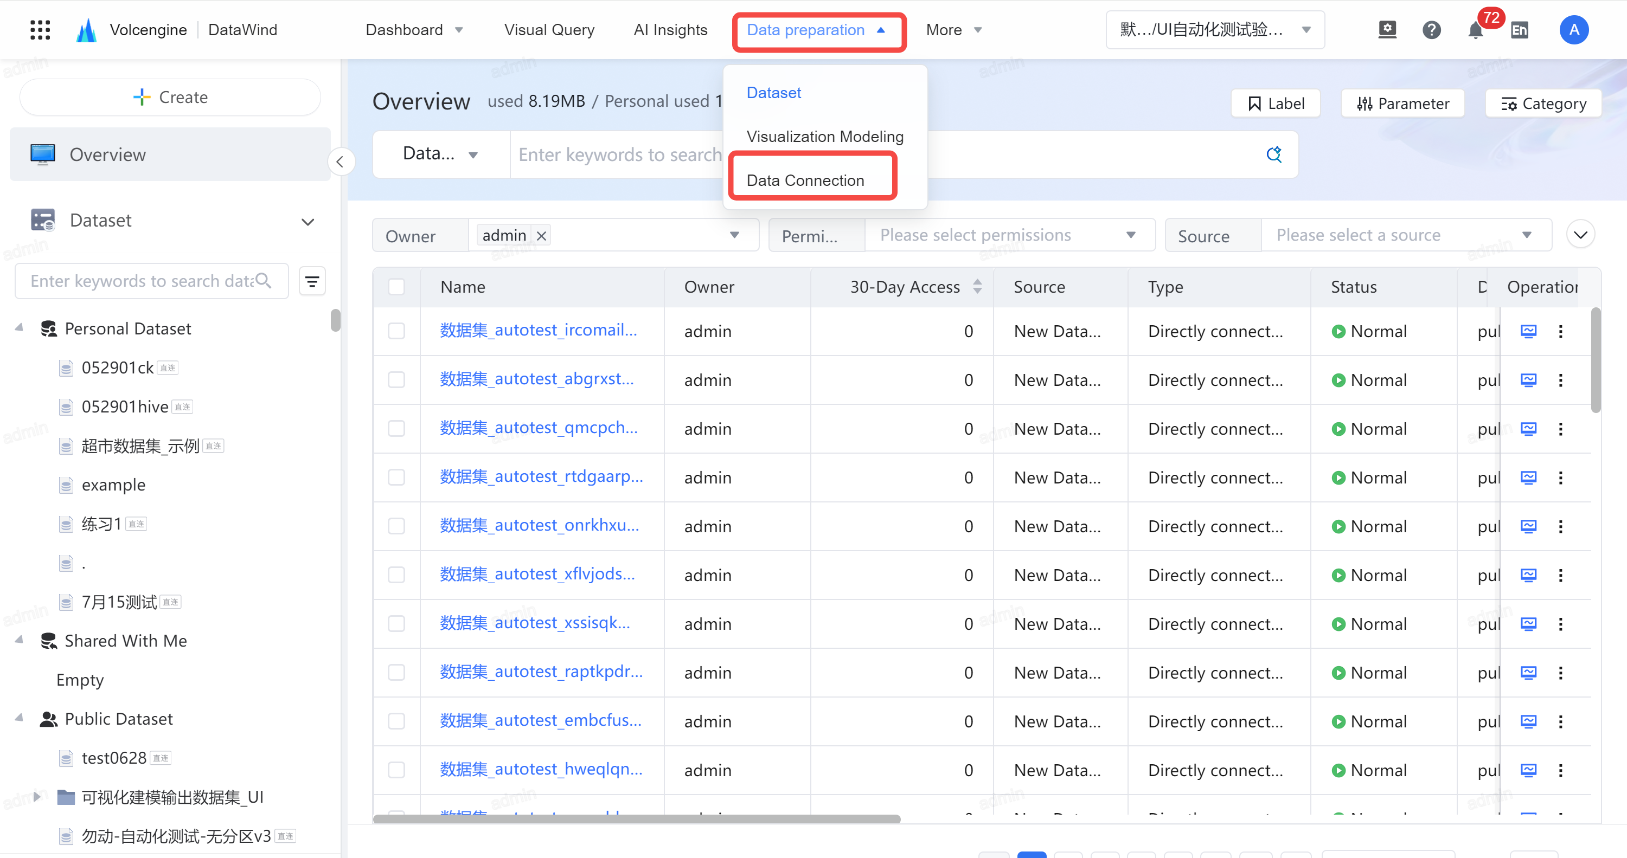This screenshot has width=1627, height=858.
Task: Click the Label button
Action: click(x=1275, y=104)
